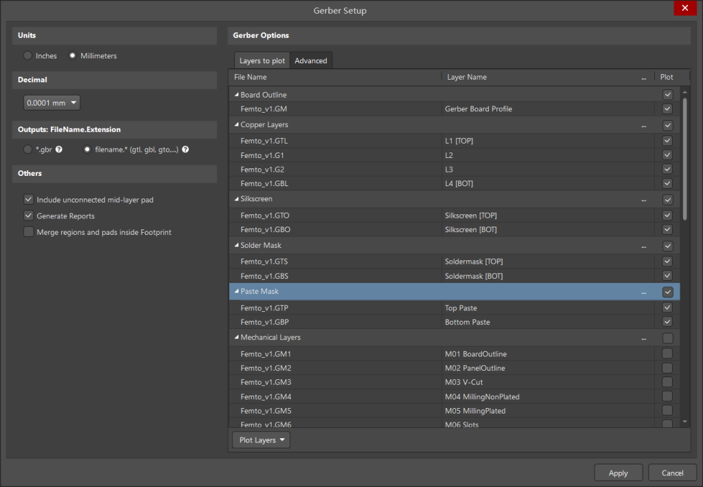Image resolution: width=703 pixels, height=487 pixels.
Task: Open the ellipsis menu on Solder Mask row
Action: coord(644,246)
